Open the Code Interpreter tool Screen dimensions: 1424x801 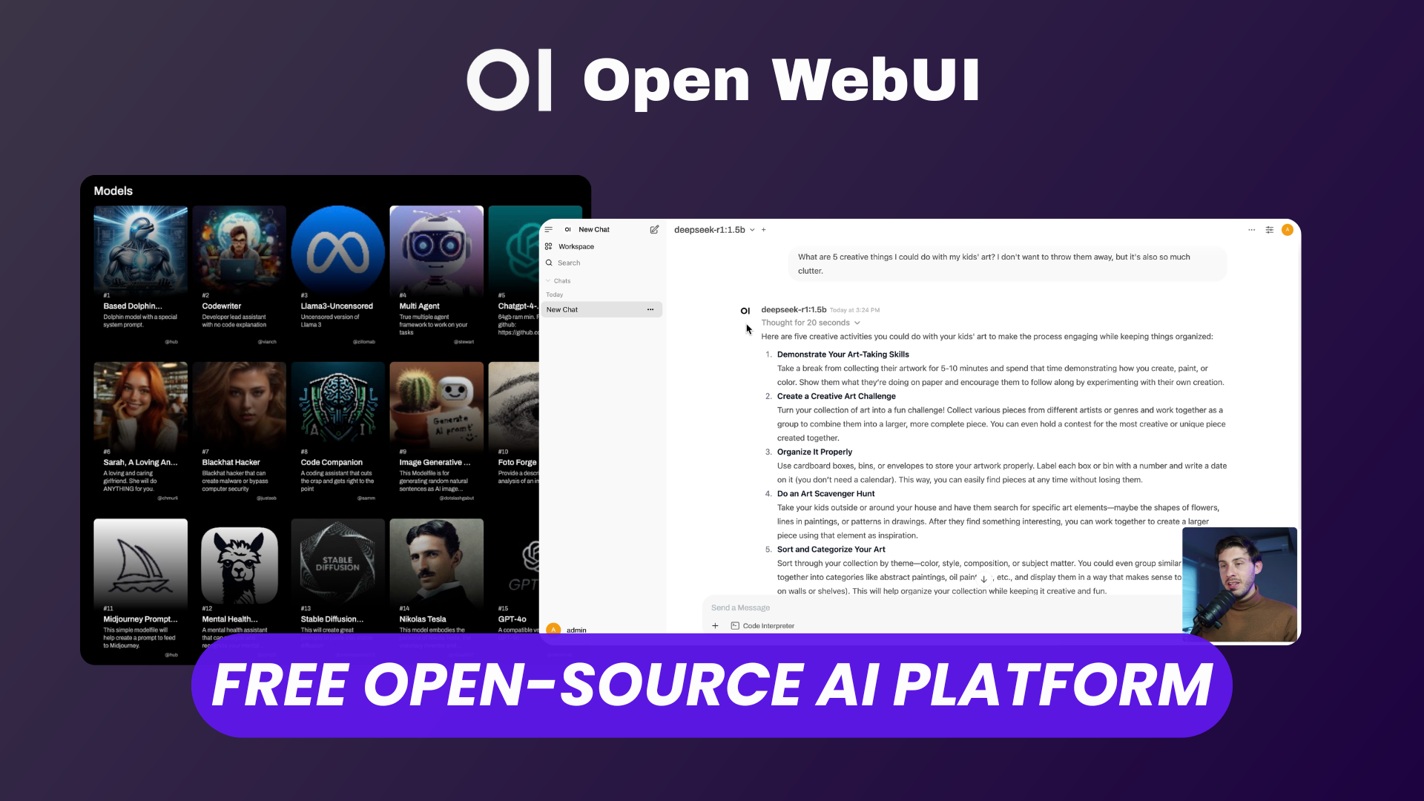point(766,626)
